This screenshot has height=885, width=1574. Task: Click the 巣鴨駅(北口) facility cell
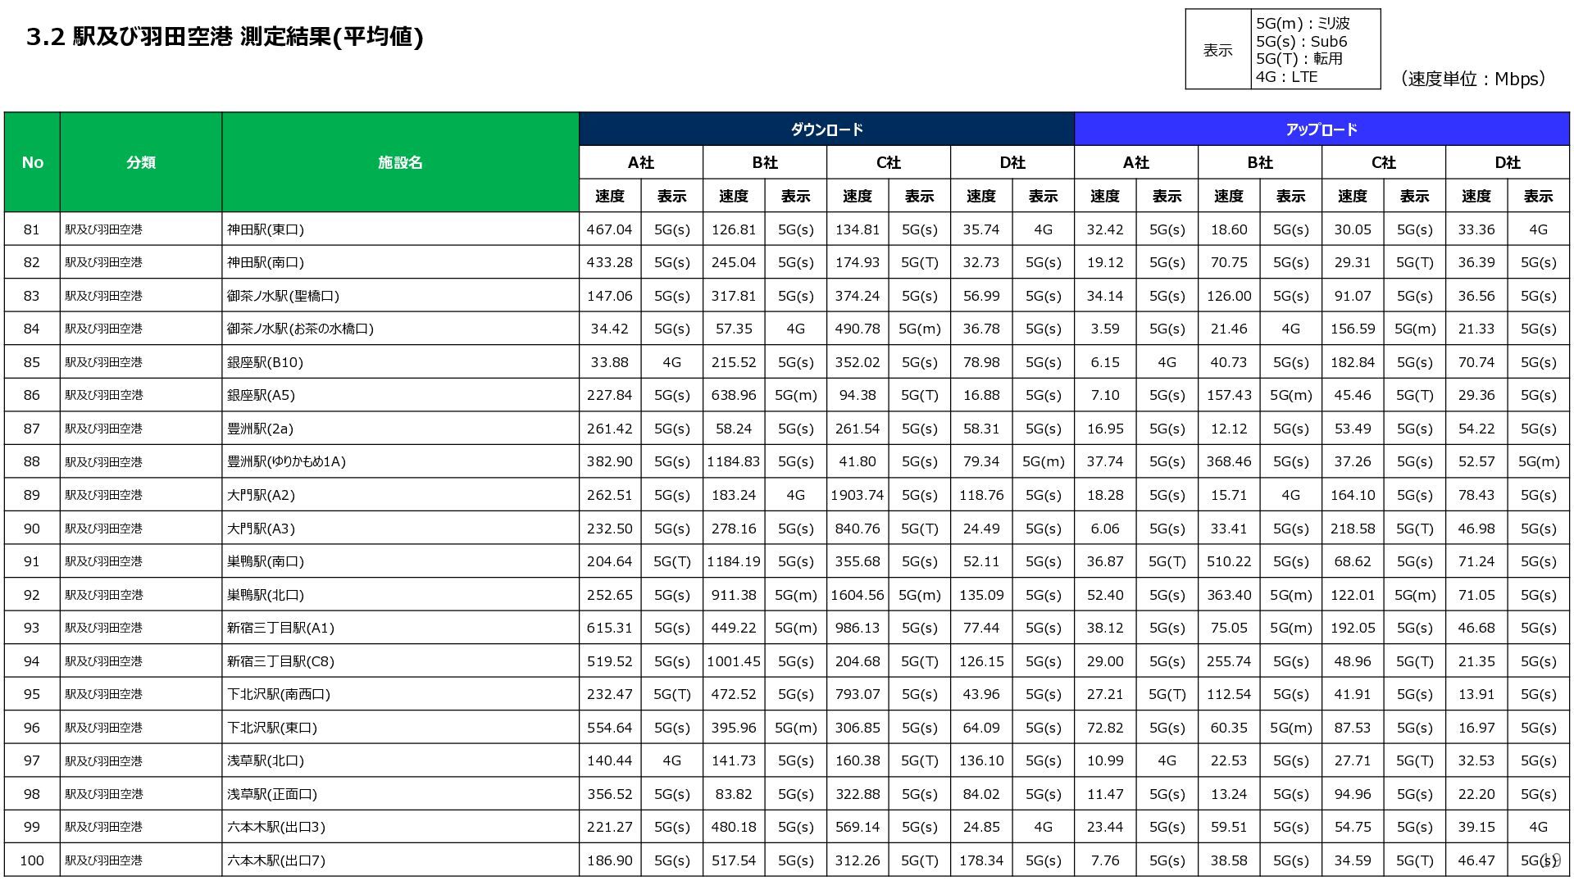pos(266,595)
